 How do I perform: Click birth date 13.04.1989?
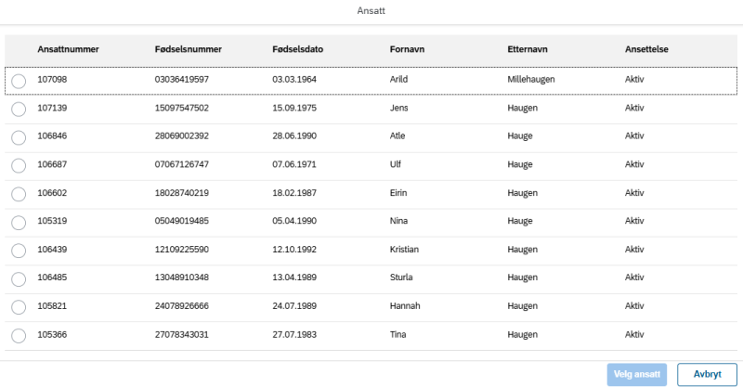(294, 277)
